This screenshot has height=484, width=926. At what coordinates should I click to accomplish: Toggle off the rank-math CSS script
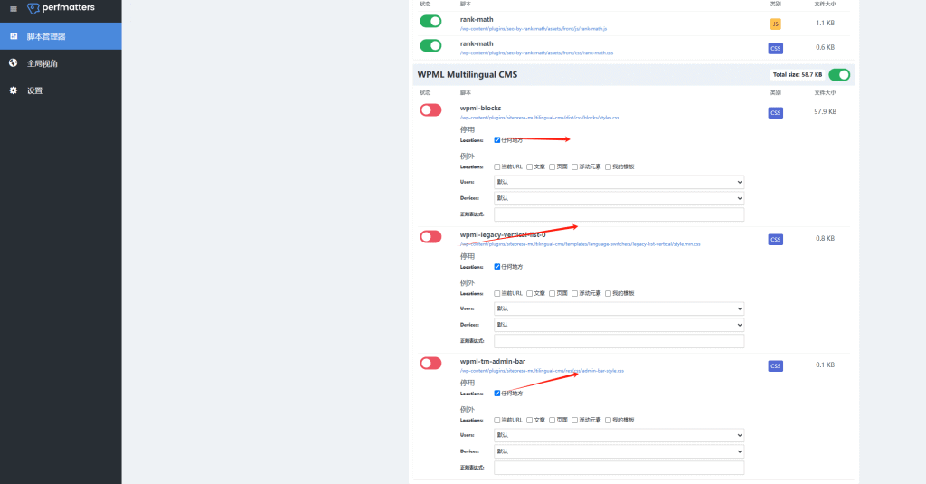[x=430, y=45]
